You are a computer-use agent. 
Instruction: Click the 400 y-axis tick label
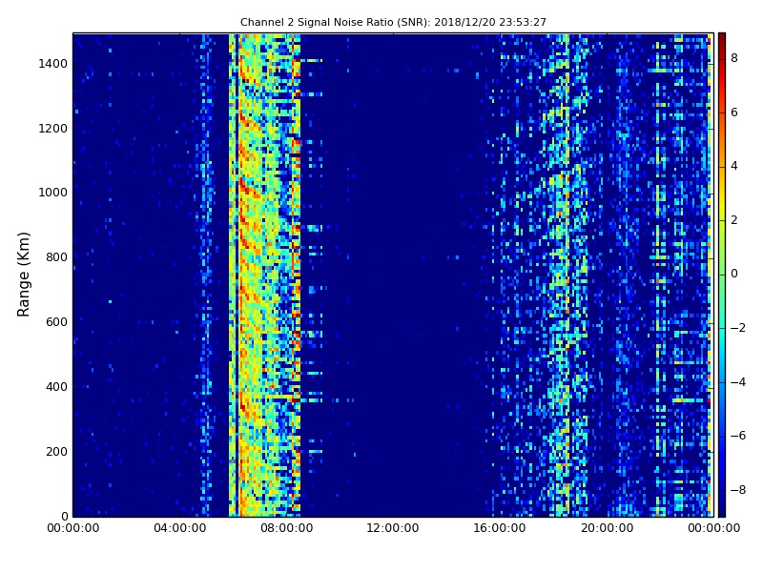coord(56,387)
